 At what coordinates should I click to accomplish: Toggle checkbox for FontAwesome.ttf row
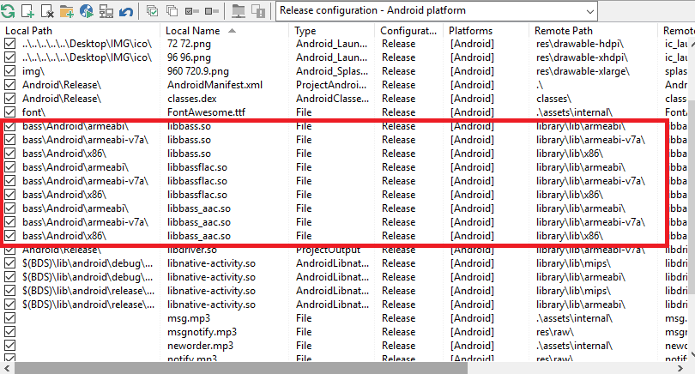(9, 112)
